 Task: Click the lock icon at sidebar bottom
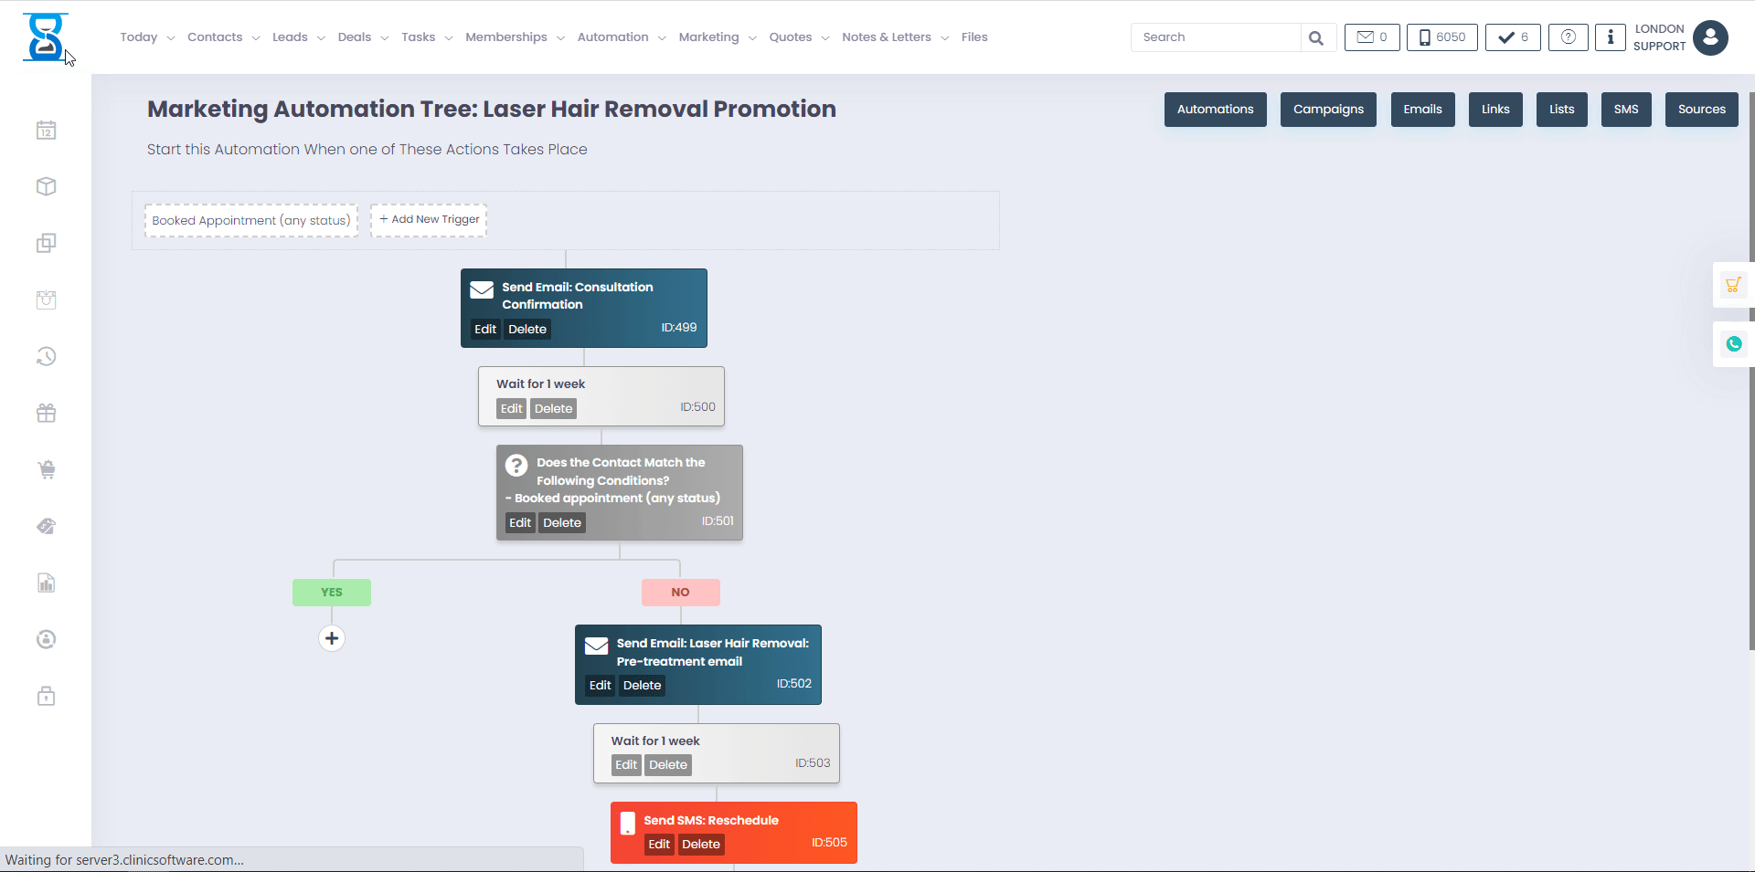pyautogui.click(x=46, y=696)
